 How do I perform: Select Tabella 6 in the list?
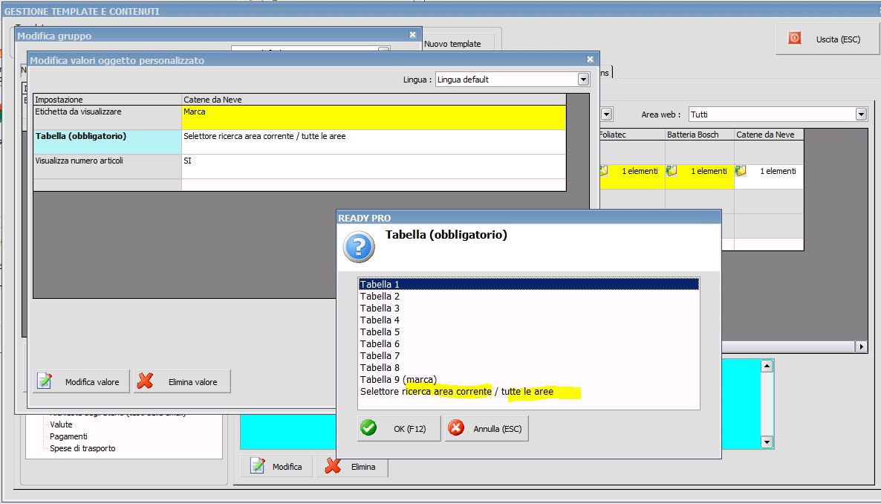pyautogui.click(x=529, y=343)
